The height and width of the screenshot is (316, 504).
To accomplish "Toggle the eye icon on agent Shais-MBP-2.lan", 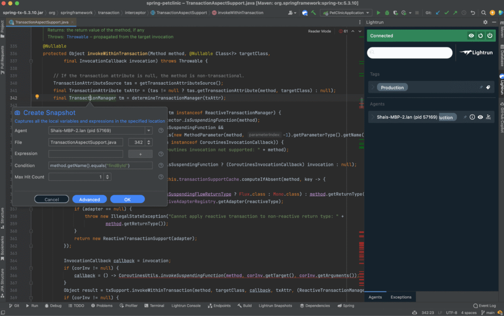I will tap(480, 117).
